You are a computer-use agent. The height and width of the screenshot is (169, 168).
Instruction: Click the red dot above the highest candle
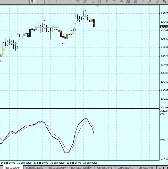click(85, 11)
